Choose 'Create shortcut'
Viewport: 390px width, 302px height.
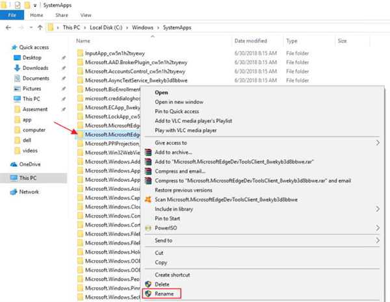172,275
